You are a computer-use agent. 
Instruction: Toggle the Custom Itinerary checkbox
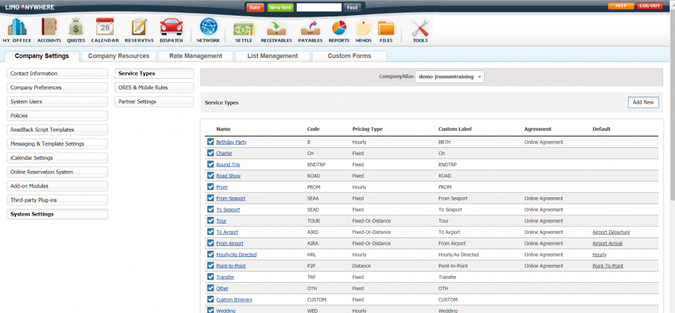(210, 299)
